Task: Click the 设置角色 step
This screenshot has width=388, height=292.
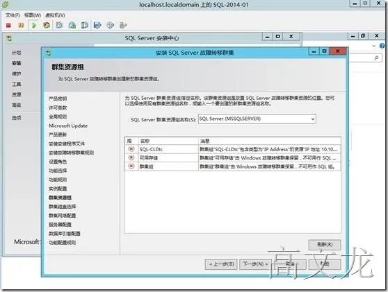Action: (58, 162)
